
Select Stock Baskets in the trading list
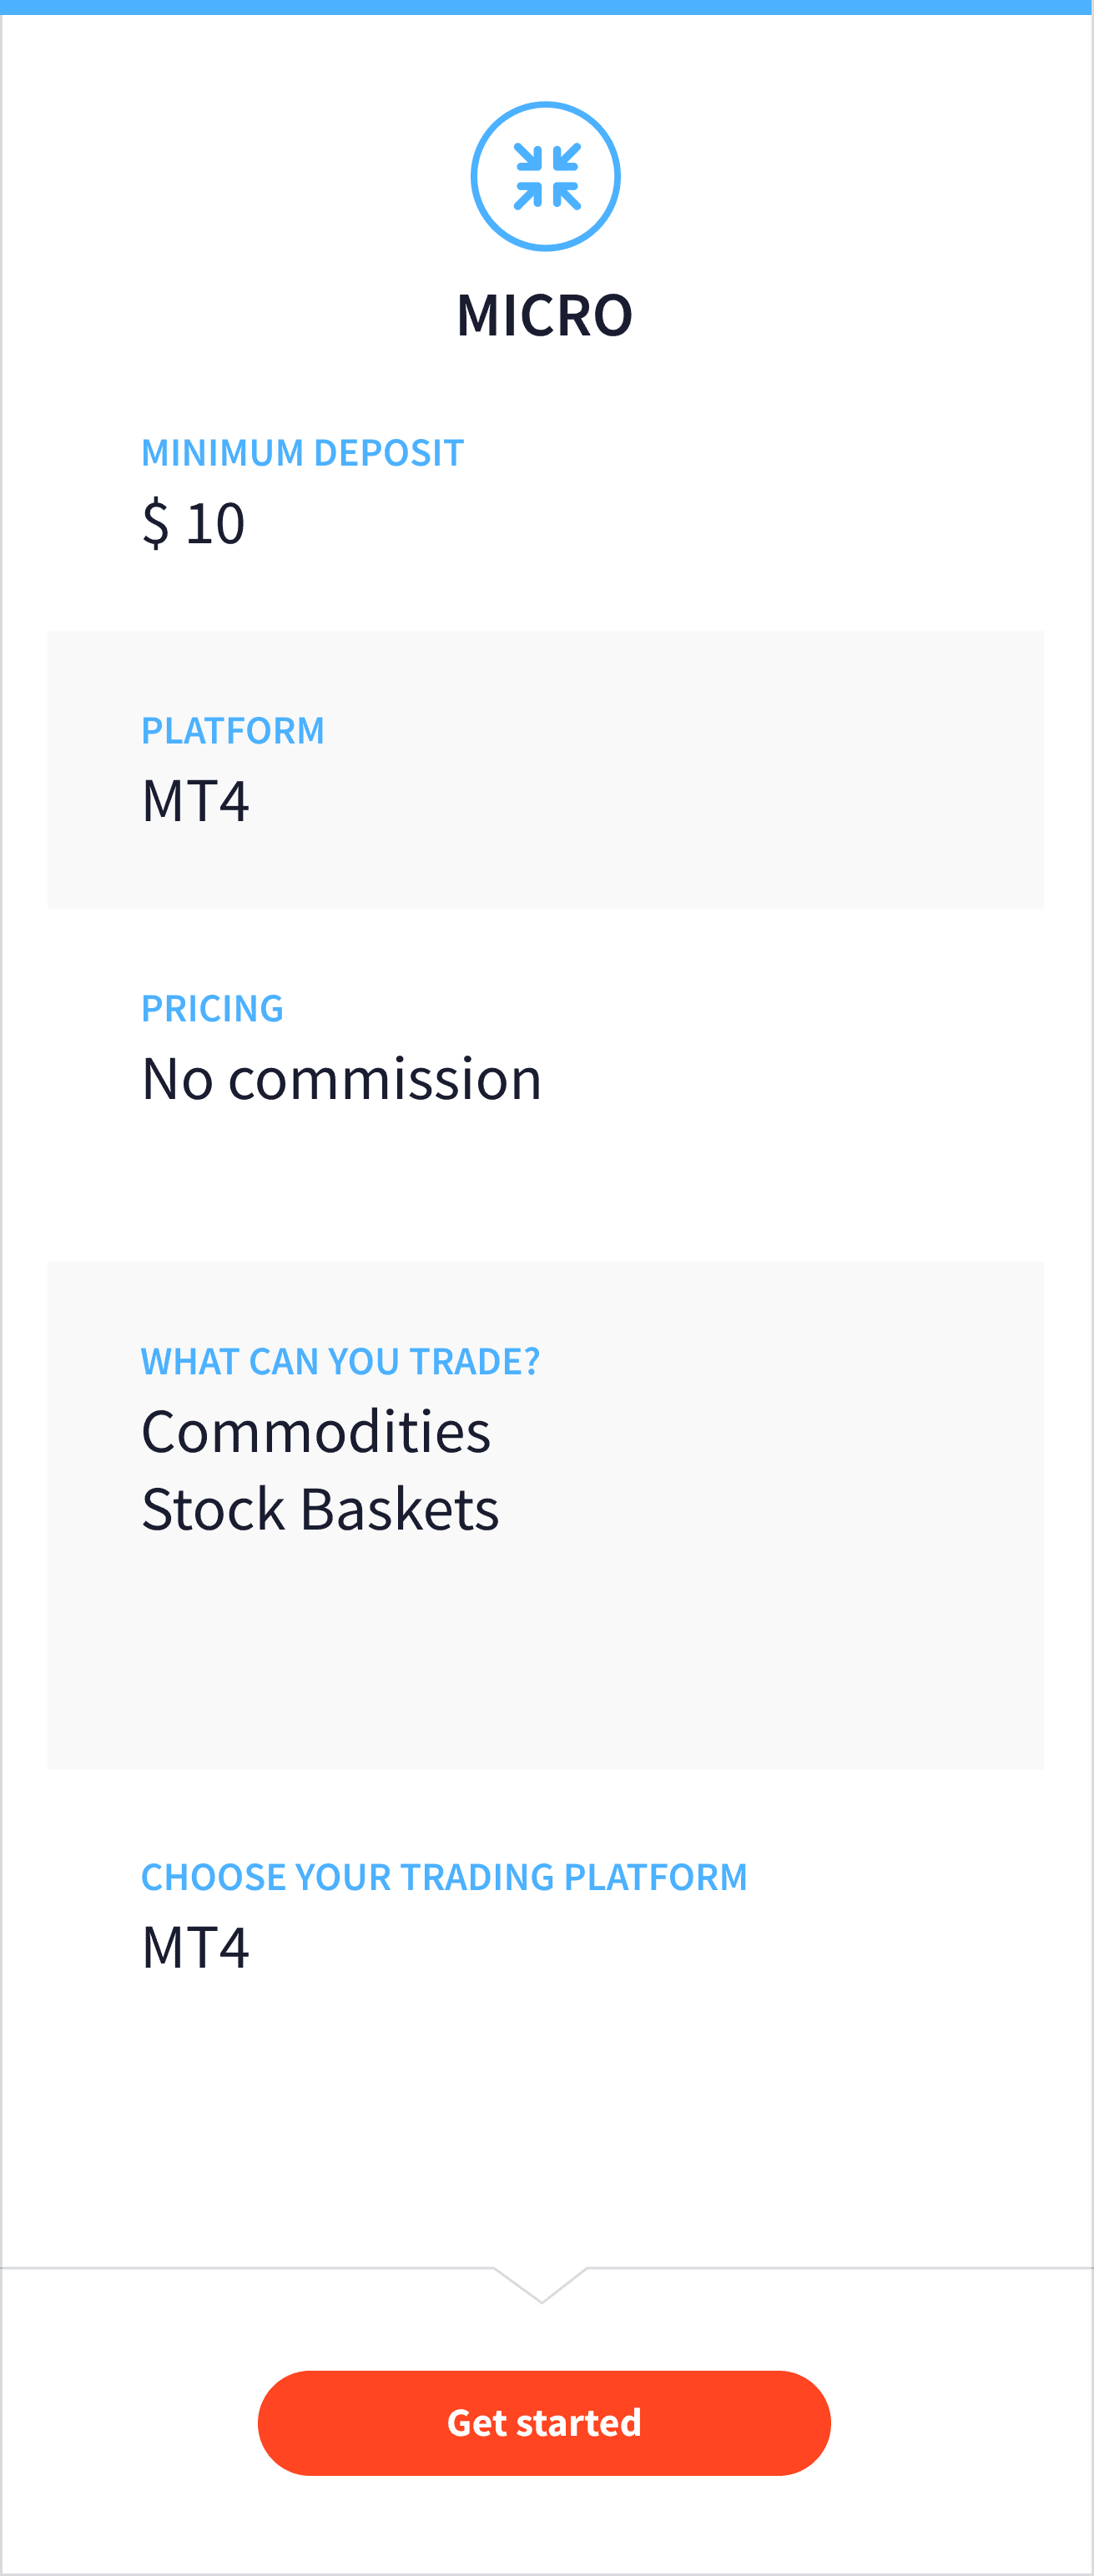coord(321,1510)
